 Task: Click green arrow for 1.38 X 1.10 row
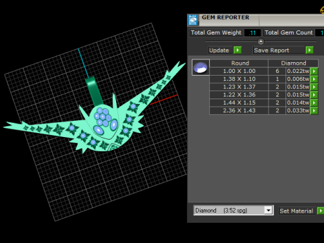(314, 79)
